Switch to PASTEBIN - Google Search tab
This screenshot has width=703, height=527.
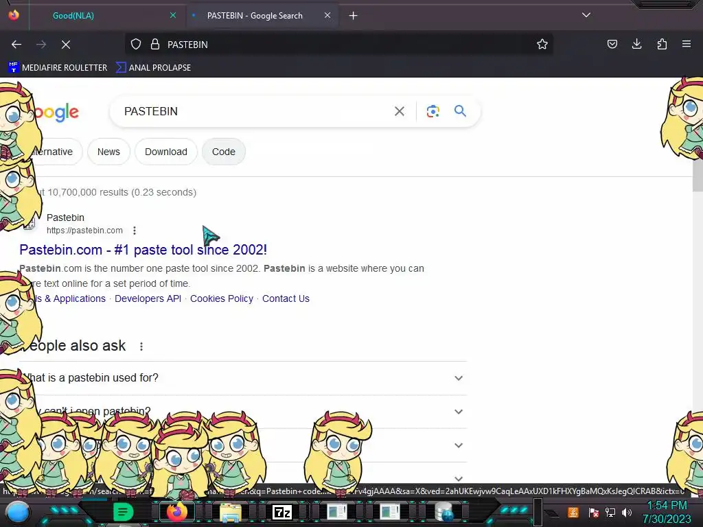[x=255, y=16]
